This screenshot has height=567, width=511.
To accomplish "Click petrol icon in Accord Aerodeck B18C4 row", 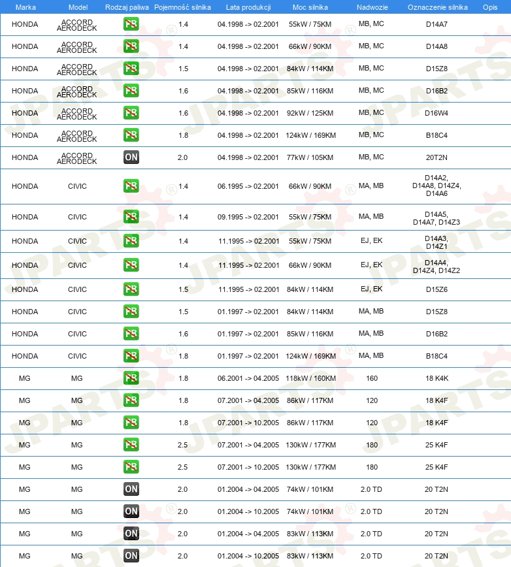I will pos(131,135).
